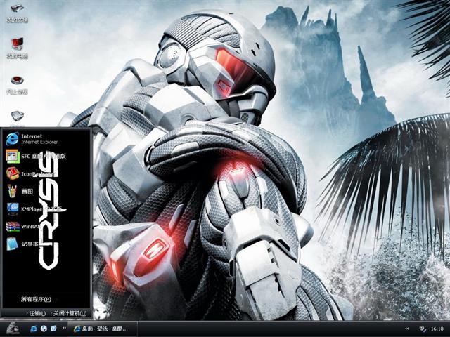
Task: Open the 我的文档 desktop icon
Action: pos(17,13)
